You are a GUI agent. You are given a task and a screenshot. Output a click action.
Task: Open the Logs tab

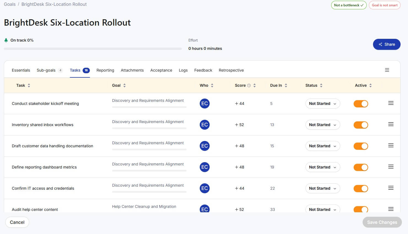click(x=183, y=70)
